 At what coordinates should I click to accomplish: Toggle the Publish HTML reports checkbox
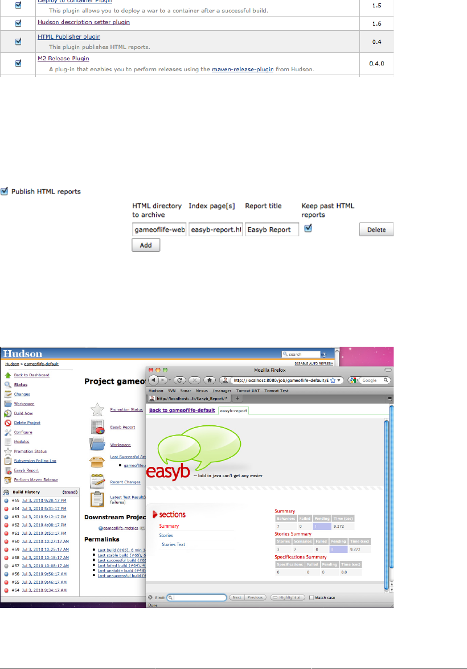(4, 191)
